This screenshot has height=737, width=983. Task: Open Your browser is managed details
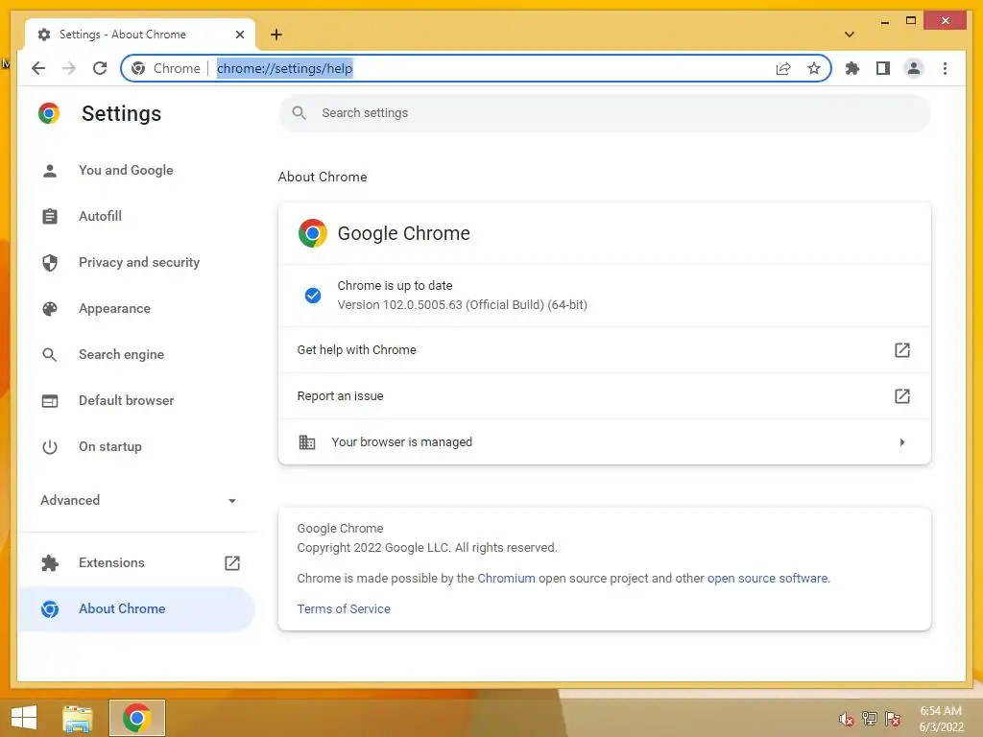tap(605, 441)
